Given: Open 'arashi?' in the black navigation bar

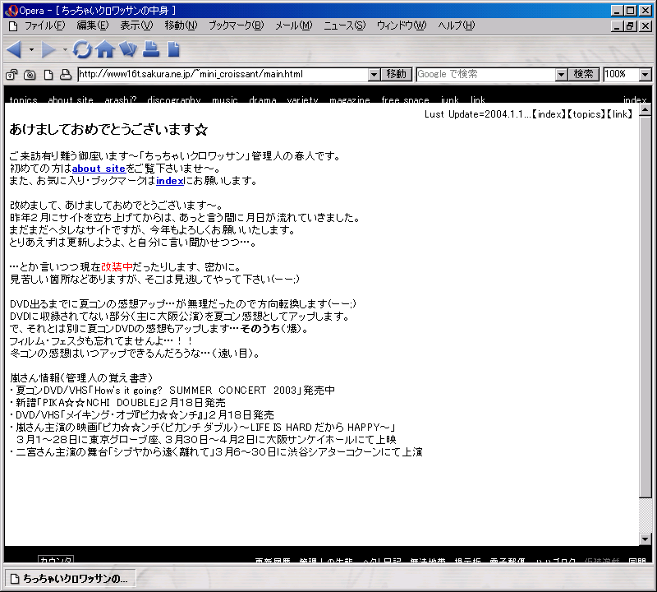Looking at the screenshot, I should pyautogui.click(x=121, y=99).
